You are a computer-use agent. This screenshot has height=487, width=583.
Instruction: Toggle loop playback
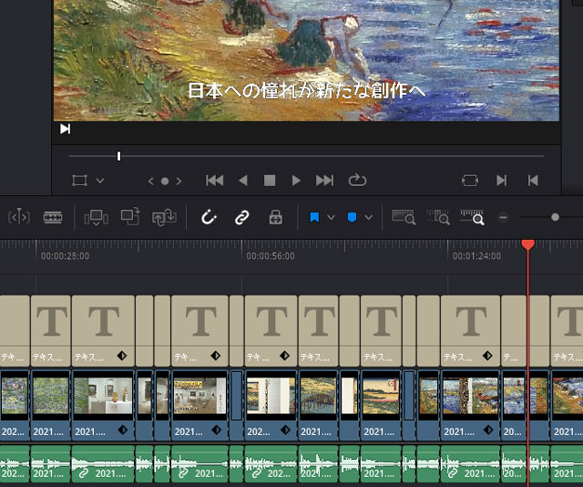coord(357,181)
